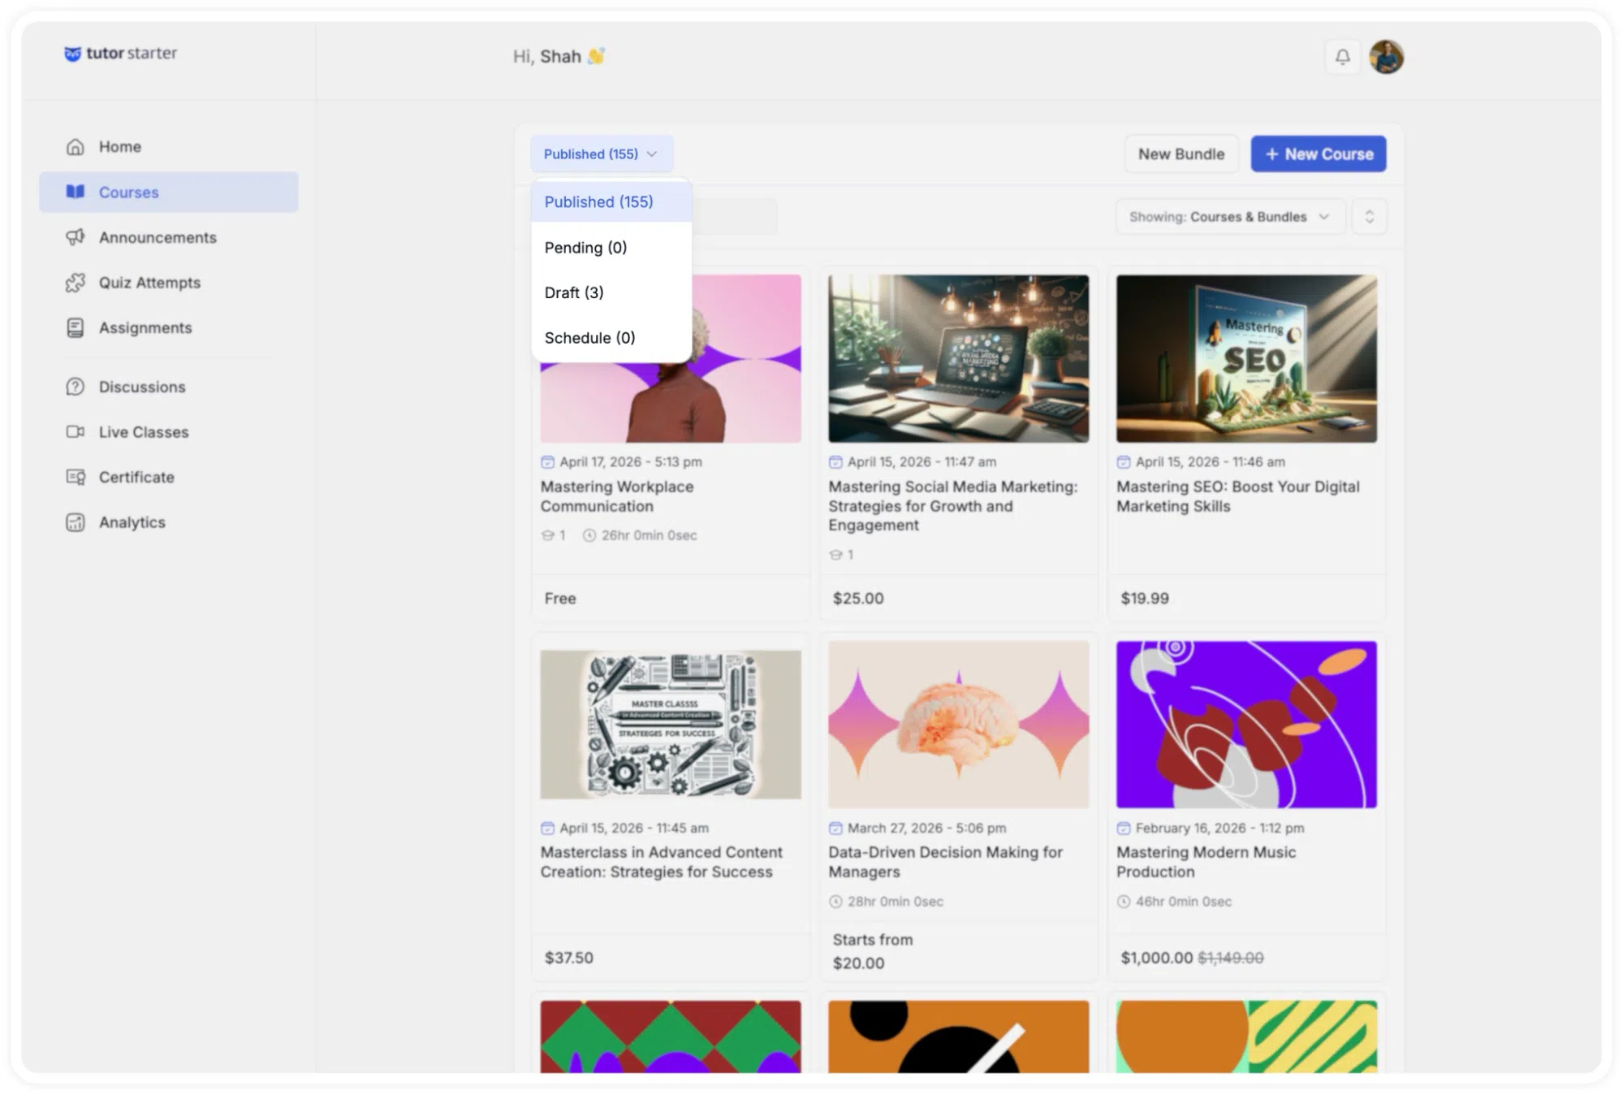Click the brain illustration course thumbnail
Viewport: 1623px width, 1095px height.
point(958,724)
